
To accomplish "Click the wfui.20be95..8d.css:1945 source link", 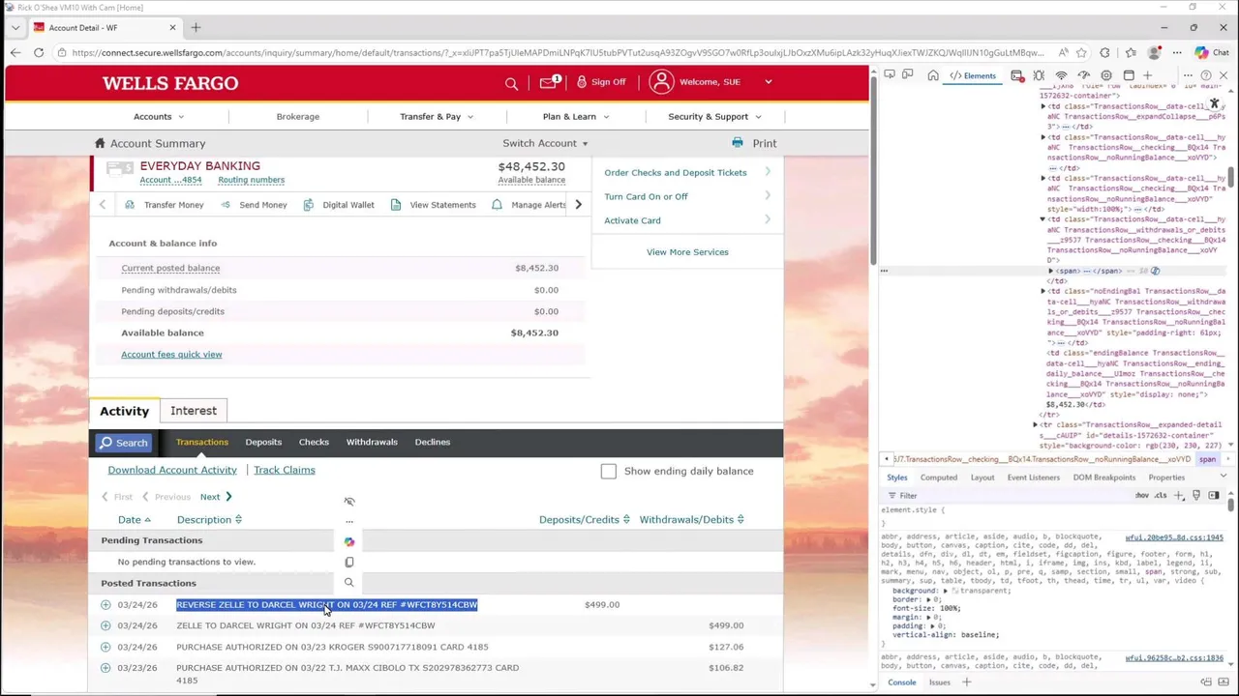I will tap(1173, 537).
